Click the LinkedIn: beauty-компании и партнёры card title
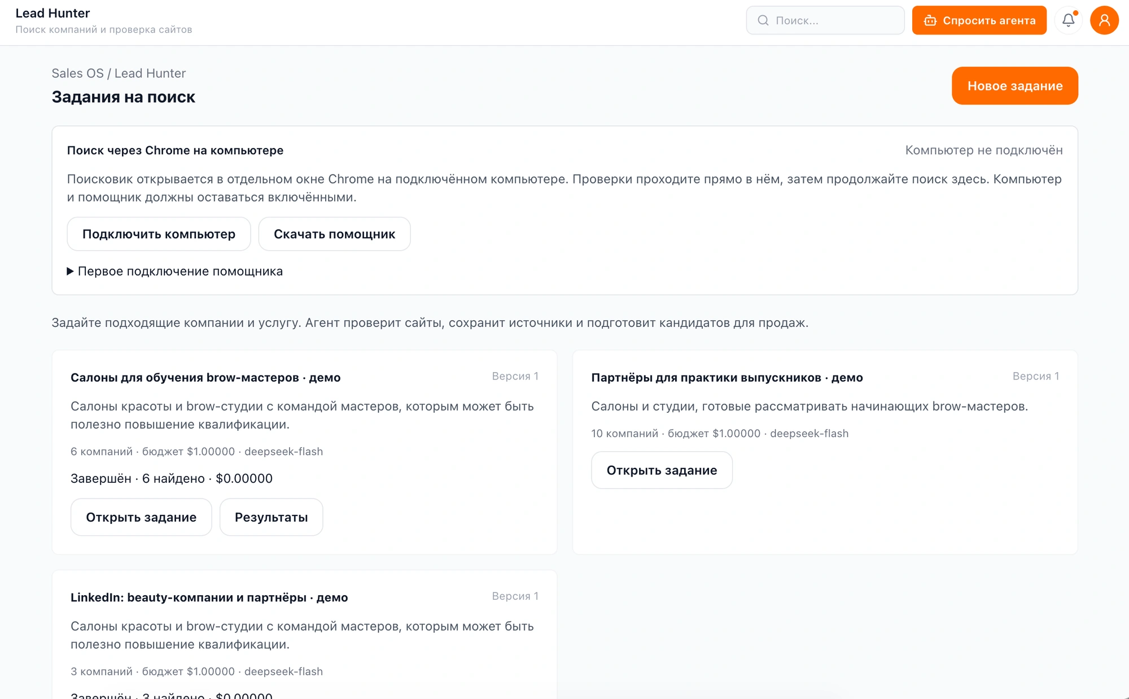Screen dimensions: 1129x699 click(209, 597)
